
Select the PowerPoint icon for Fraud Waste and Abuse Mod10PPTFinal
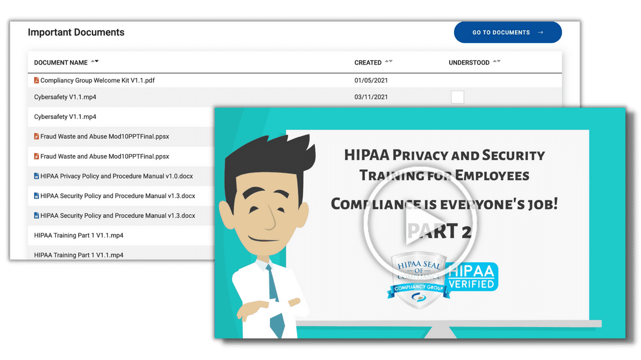click(36, 136)
